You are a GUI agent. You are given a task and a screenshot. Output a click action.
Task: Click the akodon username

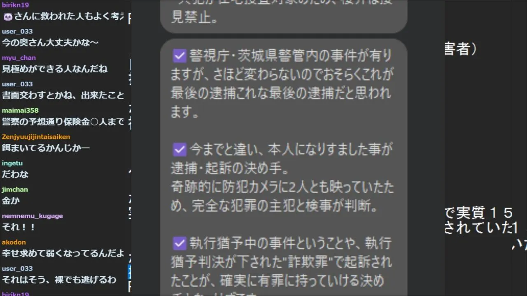tap(14, 242)
